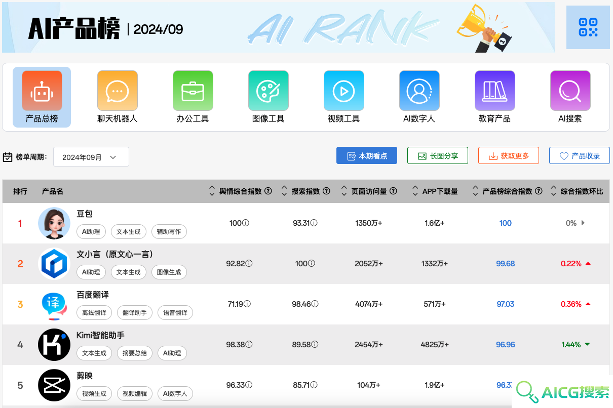This screenshot has width=613, height=408.
Task: Click info icon beside 剪映's 85.71 value
Action: (x=314, y=385)
